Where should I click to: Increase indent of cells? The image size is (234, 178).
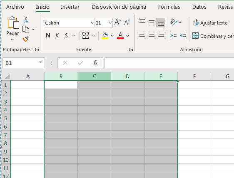(x=183, y=36)
